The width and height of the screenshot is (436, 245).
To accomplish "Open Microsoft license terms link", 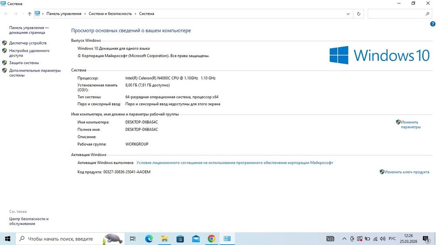I will 235,163.
